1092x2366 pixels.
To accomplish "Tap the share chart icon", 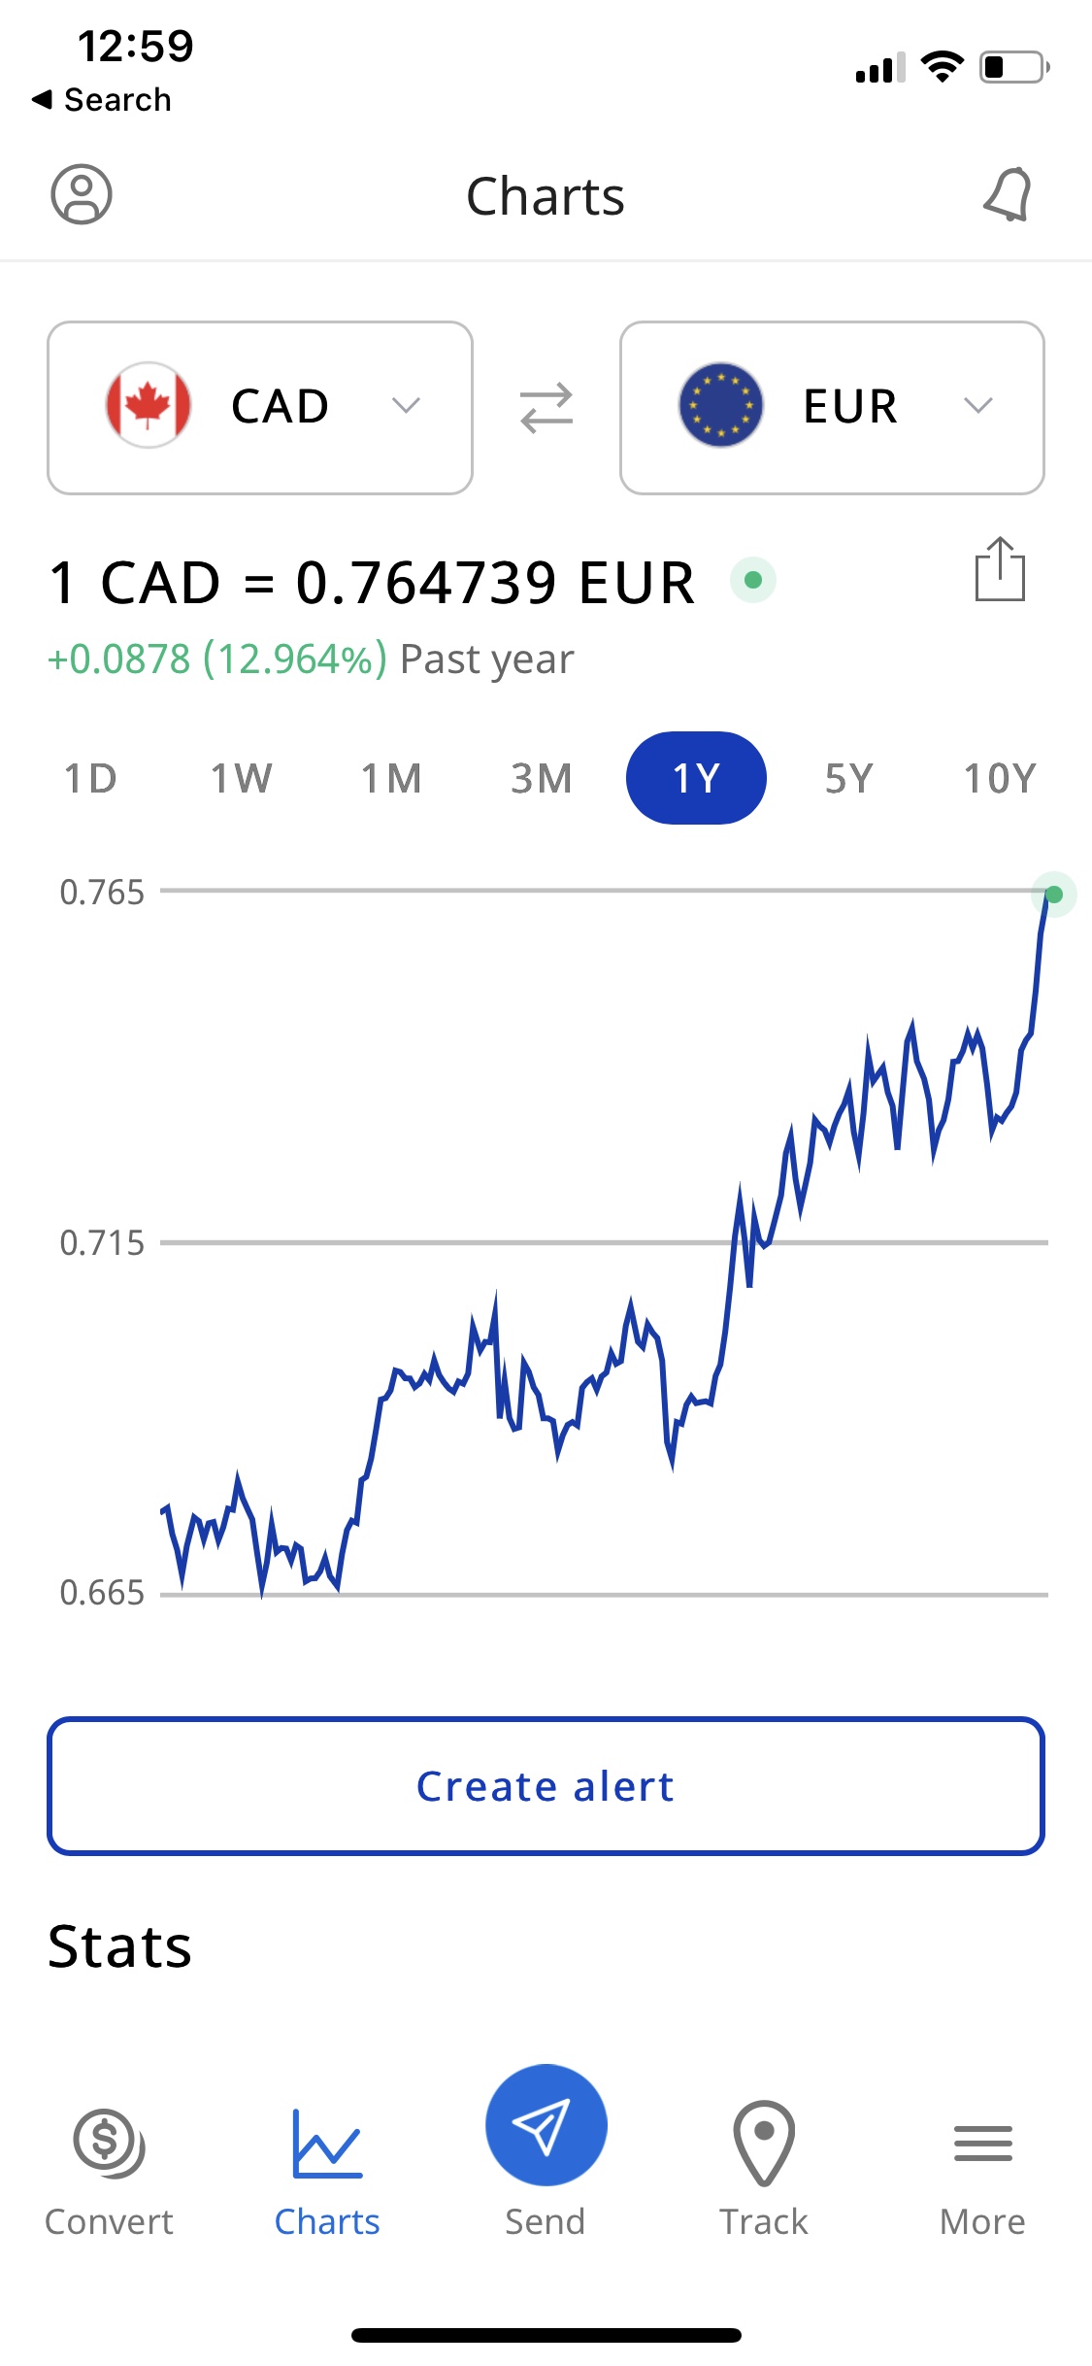I will tap(1000, 569).
